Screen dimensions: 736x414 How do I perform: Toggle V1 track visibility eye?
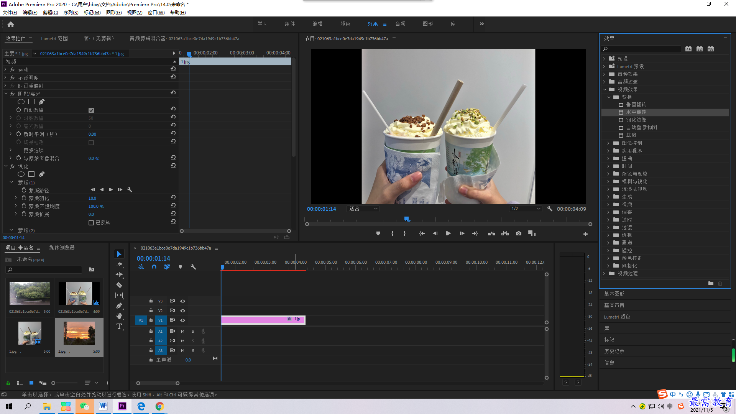tap(183, 320)
